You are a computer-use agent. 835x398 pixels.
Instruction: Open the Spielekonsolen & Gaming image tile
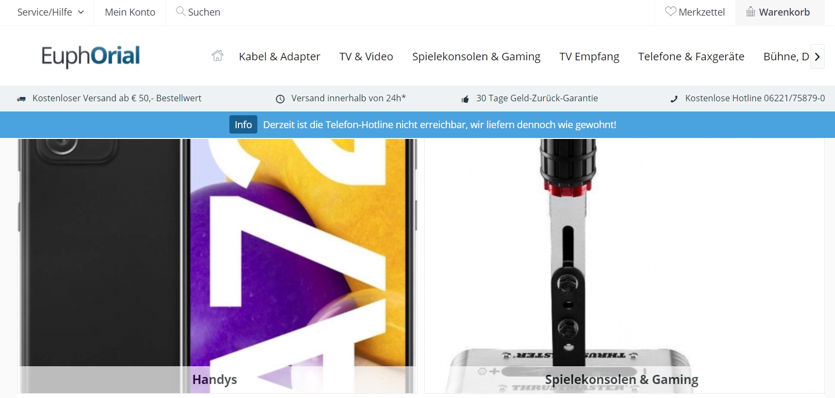625,266
